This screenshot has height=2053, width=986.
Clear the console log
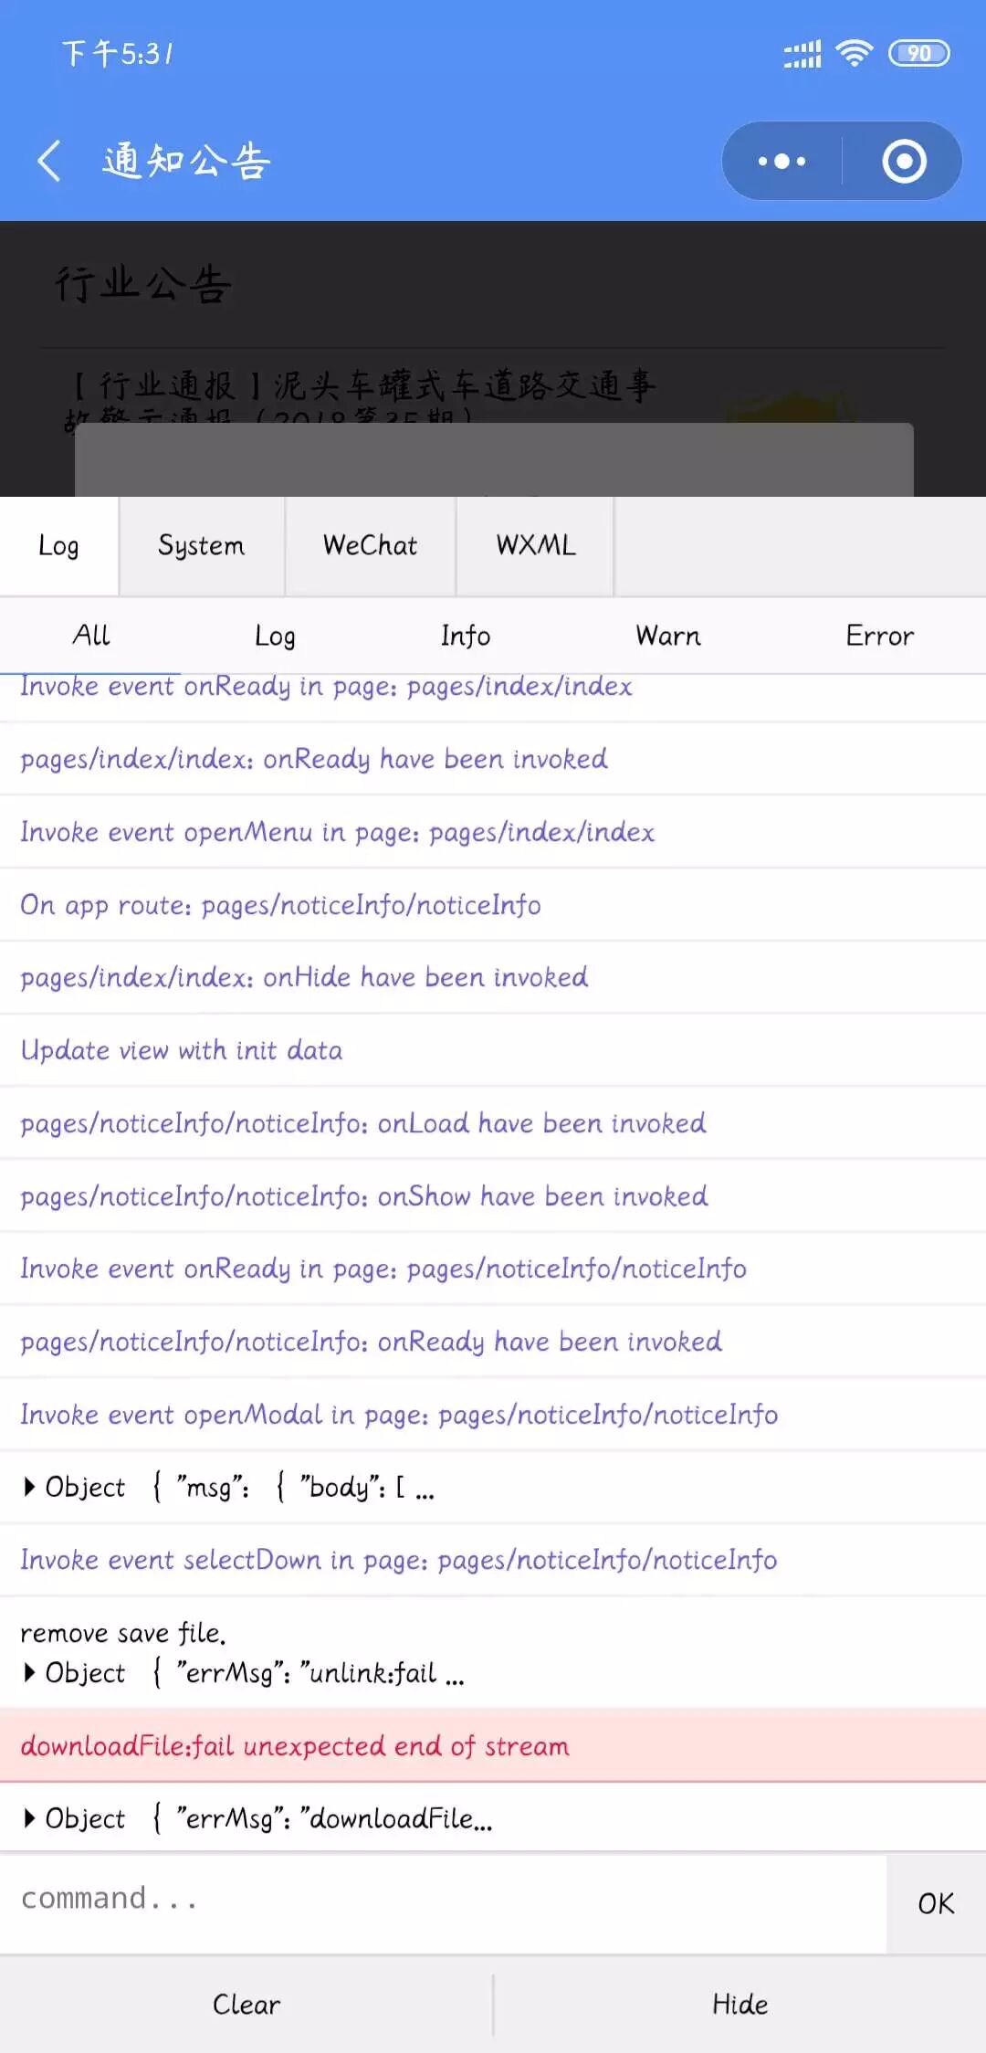[x=246, y=2005]
